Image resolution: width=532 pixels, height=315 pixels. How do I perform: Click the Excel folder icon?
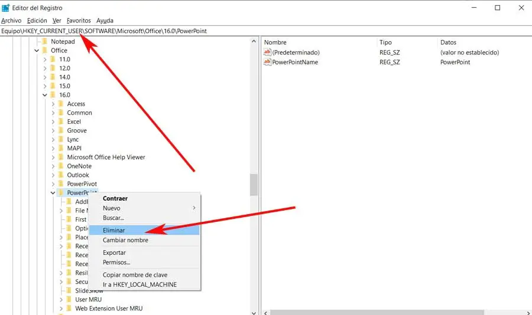click(61, 122)
